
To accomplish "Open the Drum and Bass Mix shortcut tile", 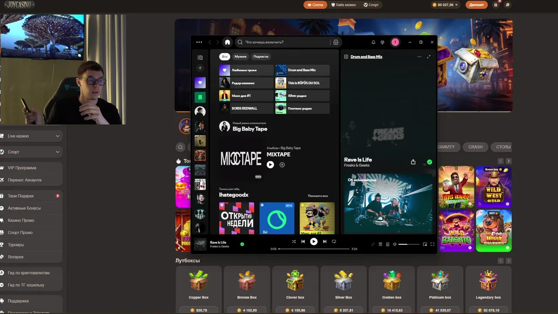I will (x=302, y=70).
